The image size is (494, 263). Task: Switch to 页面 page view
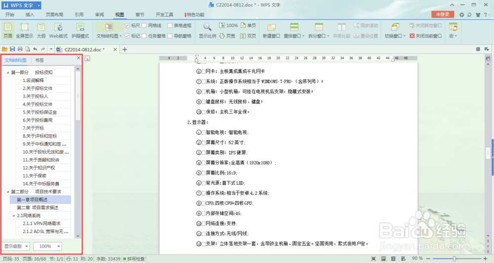8,31
